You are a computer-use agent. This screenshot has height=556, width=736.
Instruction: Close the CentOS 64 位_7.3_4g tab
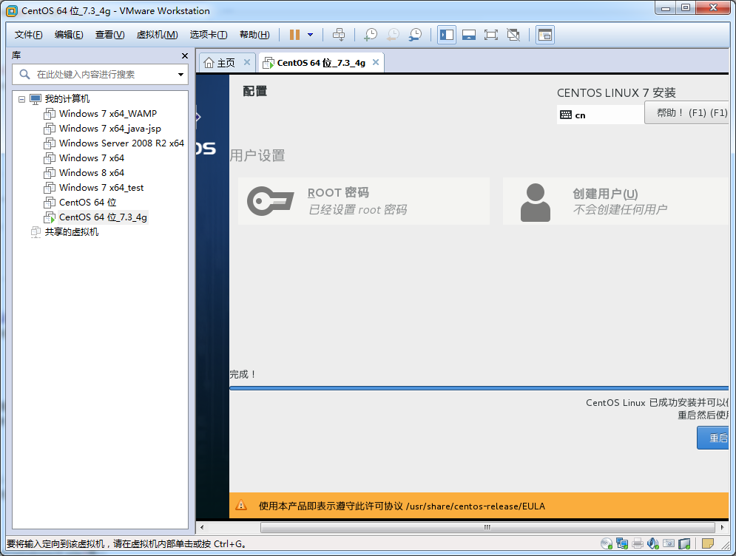[376, 62]
